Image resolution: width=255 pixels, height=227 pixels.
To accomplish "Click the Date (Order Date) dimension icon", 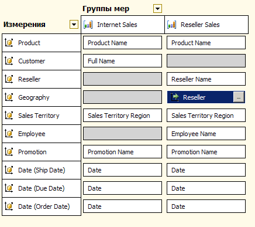I will [9, 206].
